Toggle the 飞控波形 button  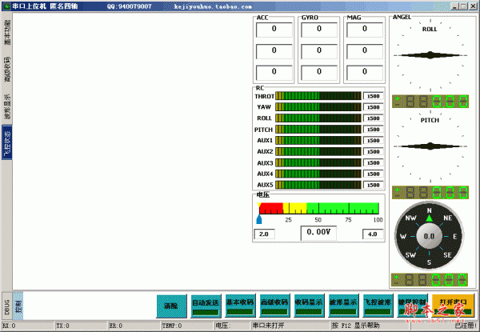[378, 306]
